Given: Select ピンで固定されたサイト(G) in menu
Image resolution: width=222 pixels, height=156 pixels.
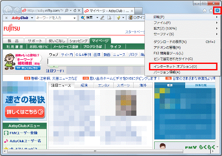Looking at the screenshot, I should 182,59.
